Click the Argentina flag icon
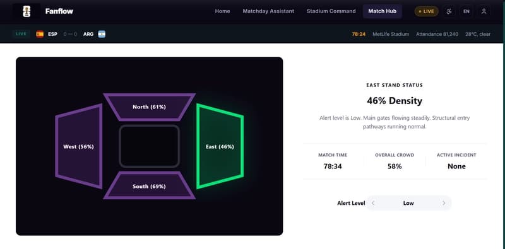Viewport: 505px width, 249px height. [x=102, y=34]
